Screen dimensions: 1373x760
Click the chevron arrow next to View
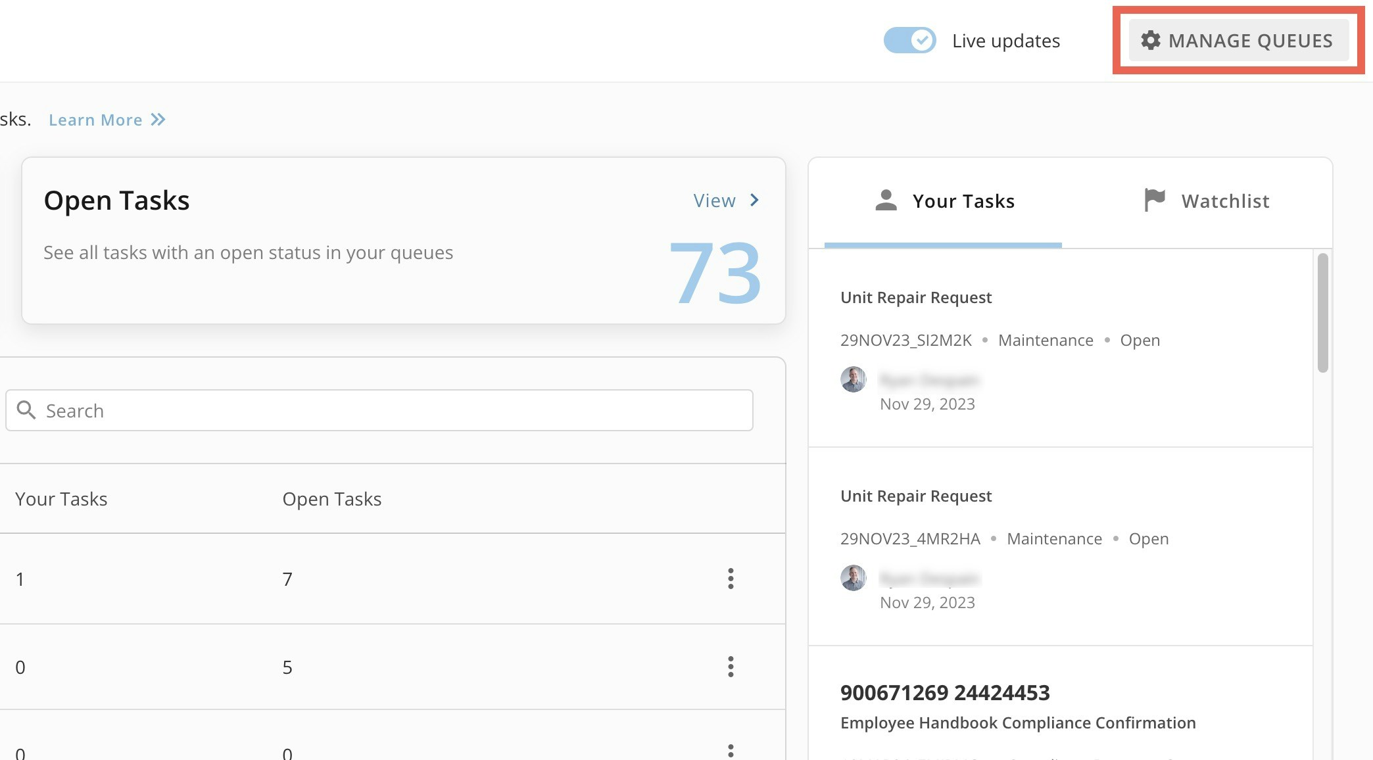[x=755, y=200]
